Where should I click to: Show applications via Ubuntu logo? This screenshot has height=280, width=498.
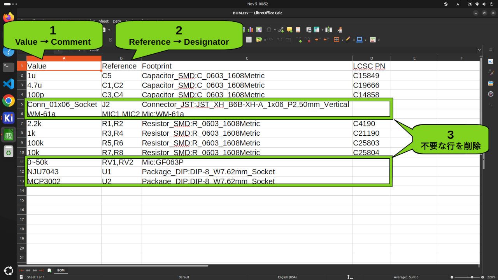(9, 271)
